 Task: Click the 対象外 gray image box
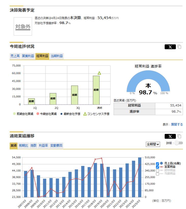pyautogui.click(x=23, y=26)
